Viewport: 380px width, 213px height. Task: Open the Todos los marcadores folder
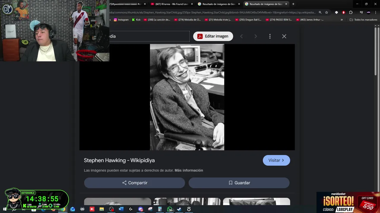(363, 20)
